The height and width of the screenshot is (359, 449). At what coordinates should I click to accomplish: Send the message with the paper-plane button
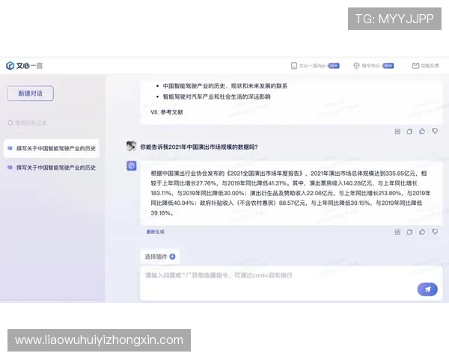pos(427,289)
